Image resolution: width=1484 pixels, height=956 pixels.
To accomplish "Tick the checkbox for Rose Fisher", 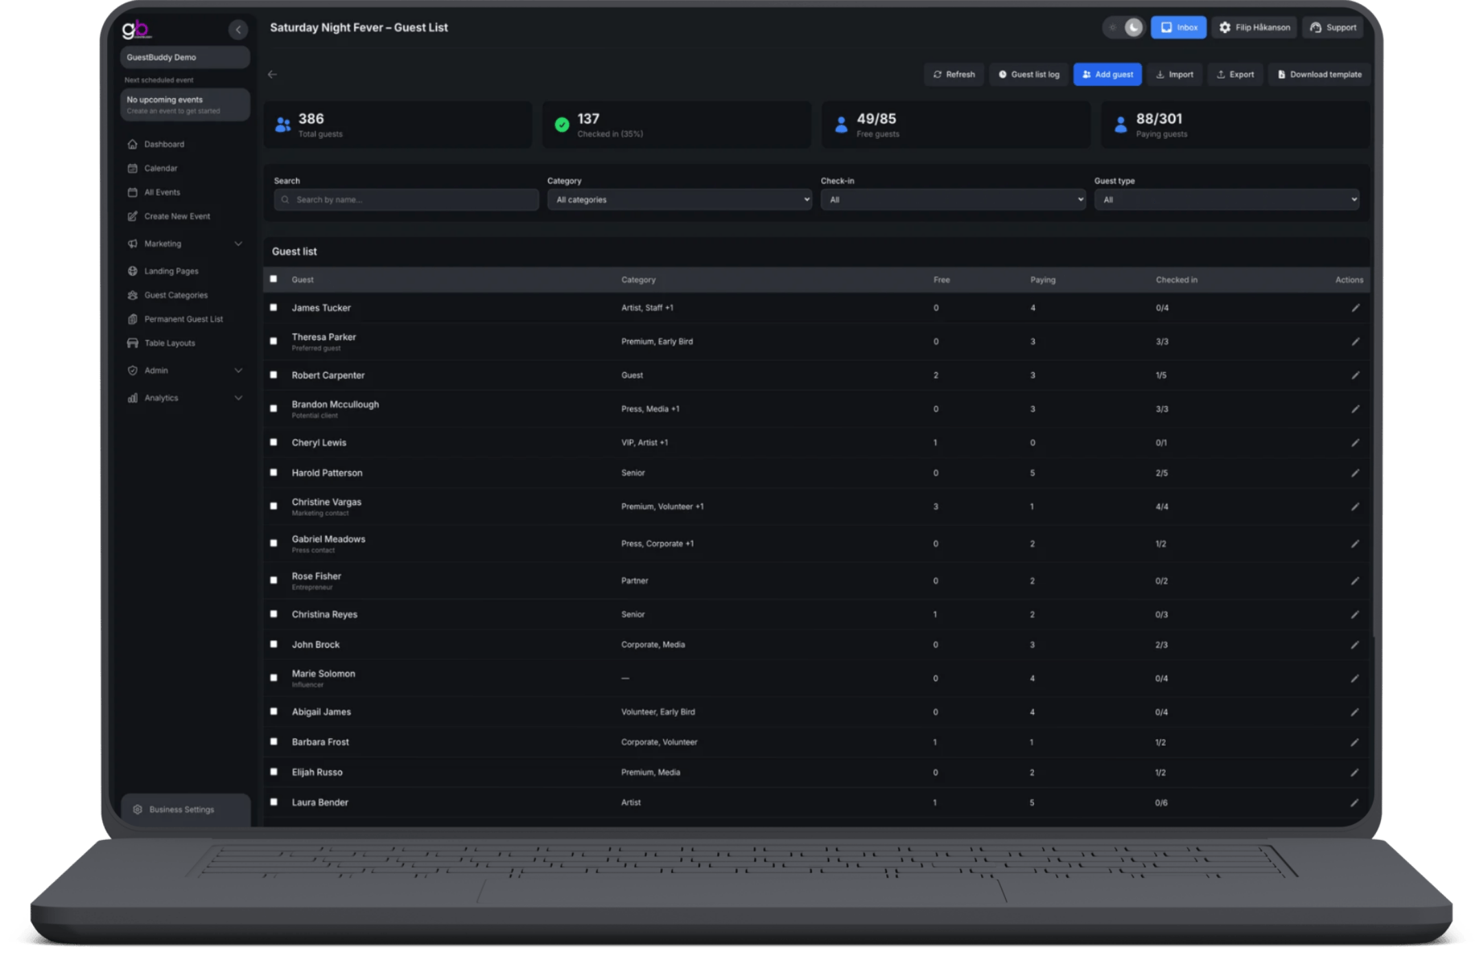I will [x=273, y=580].
